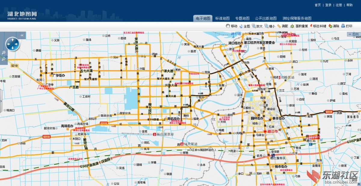Click the G318 shield next to 洪庙

coord(329,112)
